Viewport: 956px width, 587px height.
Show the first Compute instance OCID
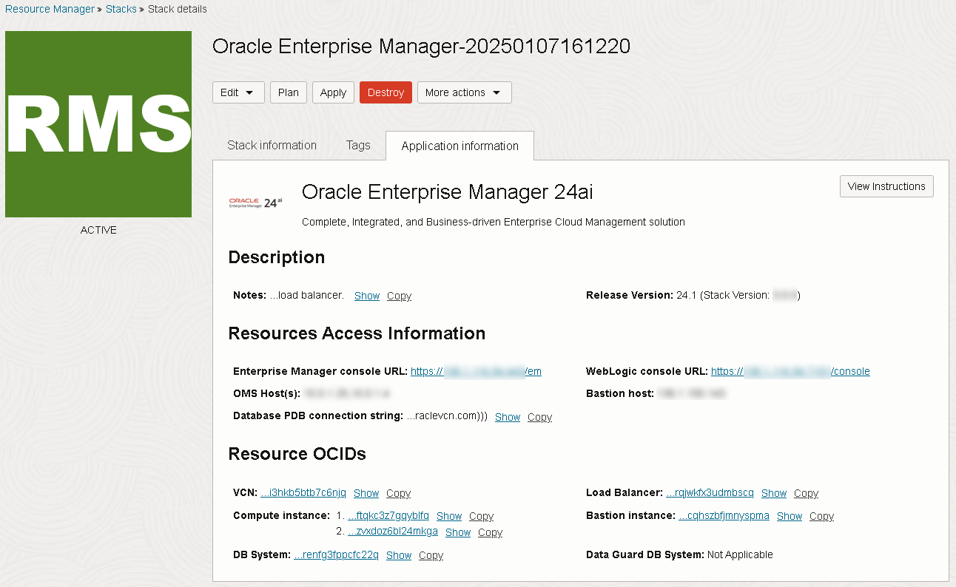[449, 516]
